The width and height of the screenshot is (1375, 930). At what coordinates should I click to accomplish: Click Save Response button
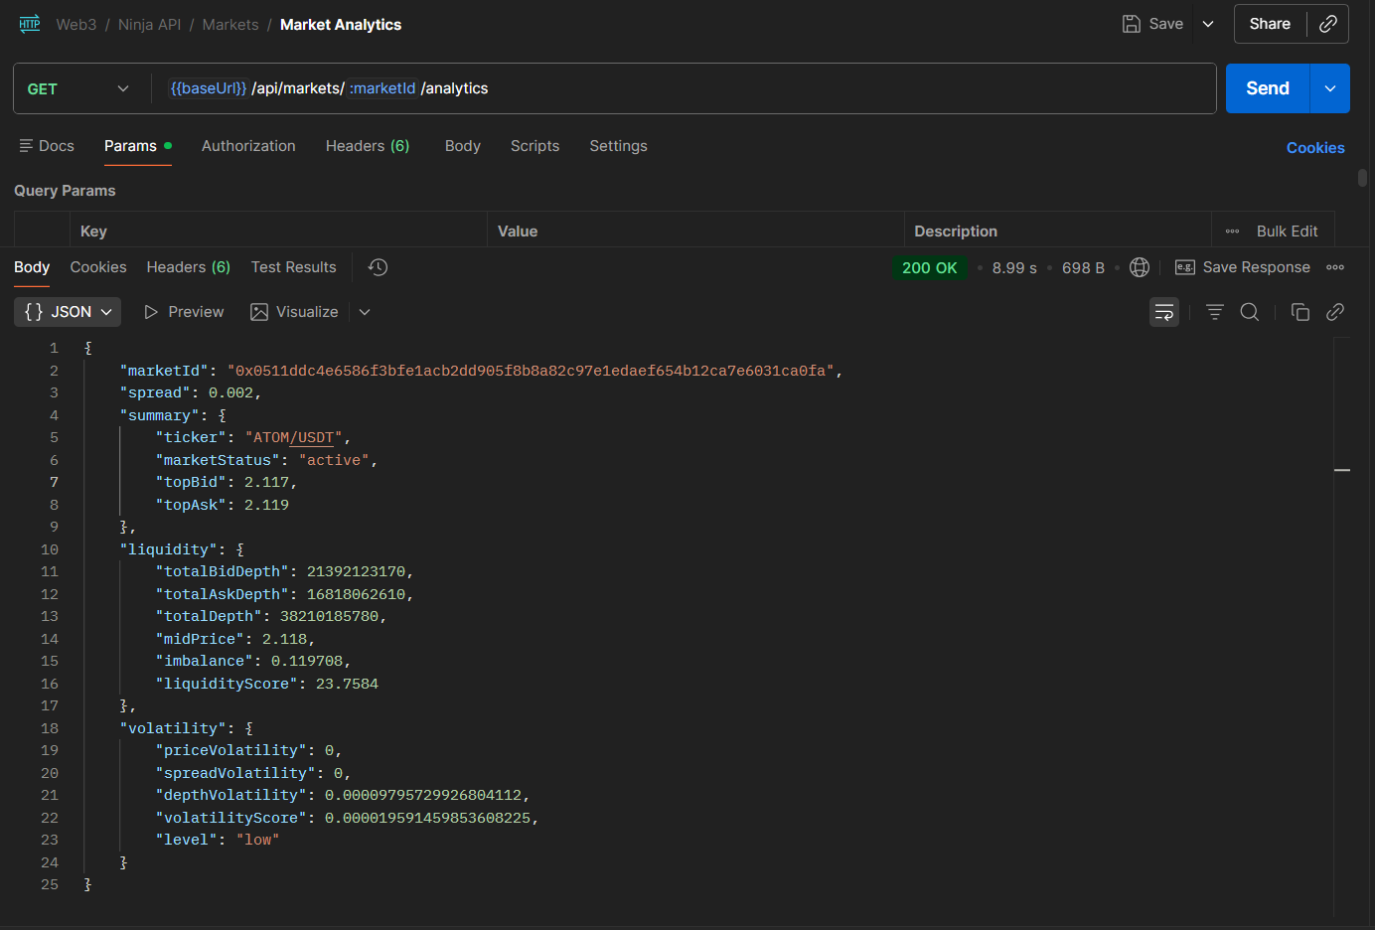point(1243,267)
